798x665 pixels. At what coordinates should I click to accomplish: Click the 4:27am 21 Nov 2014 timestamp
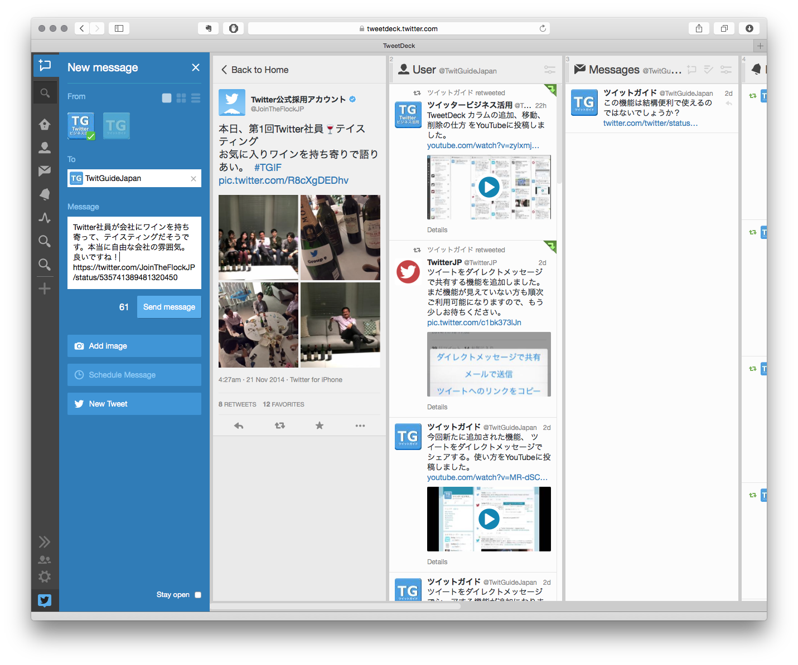click(x=252, y=380)
